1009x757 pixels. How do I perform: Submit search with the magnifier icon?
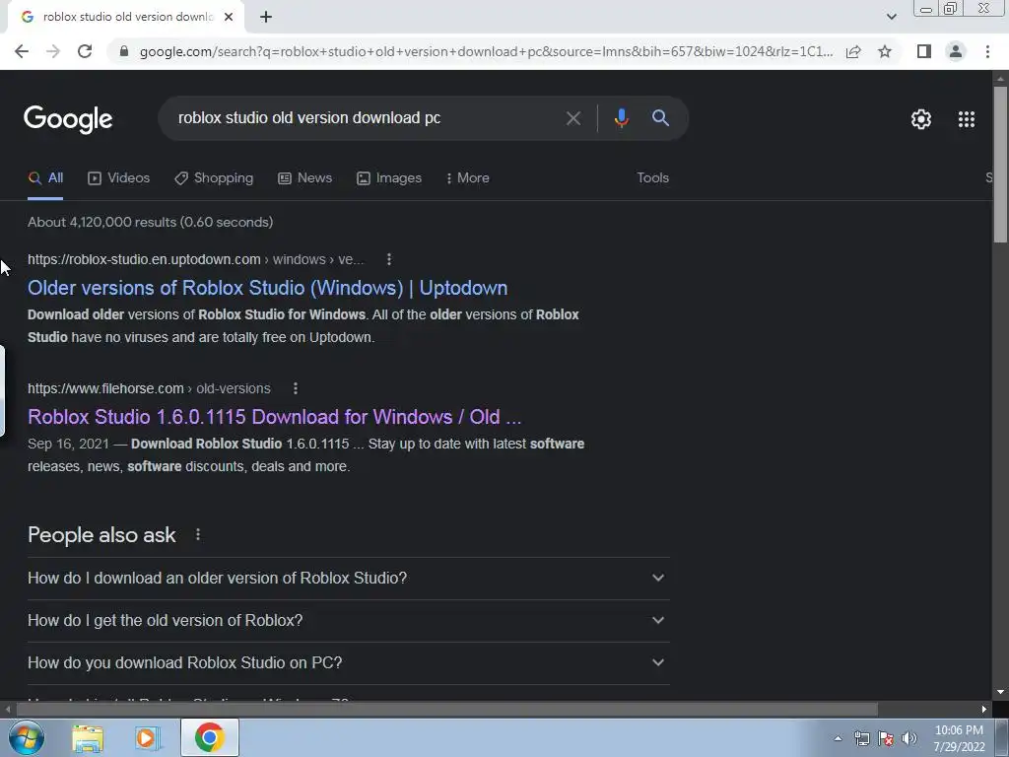(660, 118)
